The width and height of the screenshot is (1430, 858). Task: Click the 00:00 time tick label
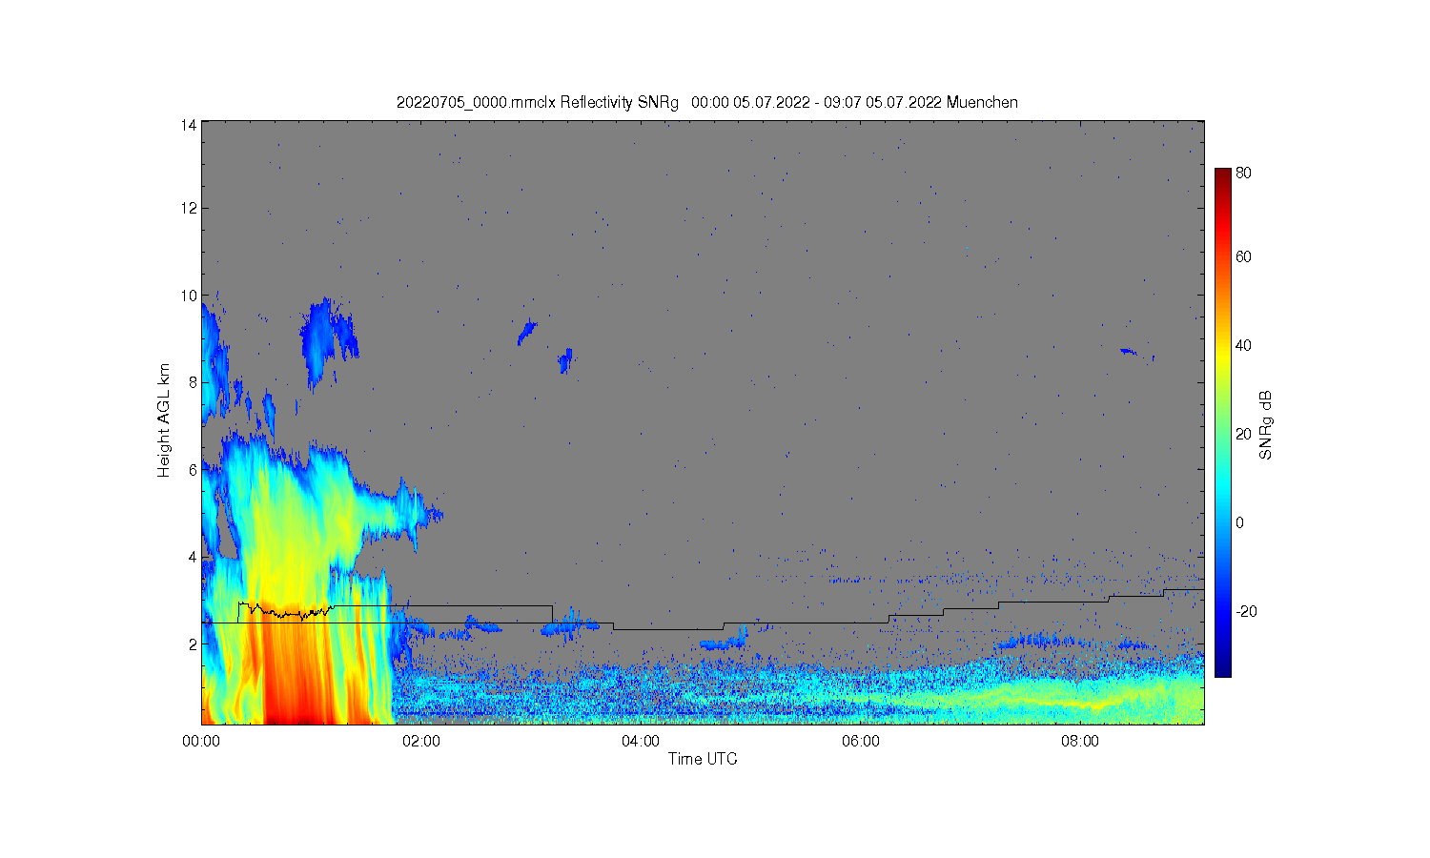tap(202, 742)
